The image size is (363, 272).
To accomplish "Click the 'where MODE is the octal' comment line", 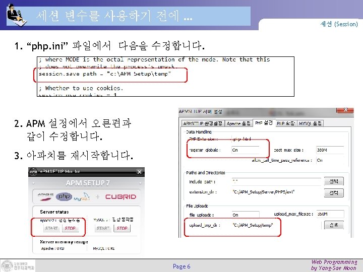I will (x=154, y=59).
